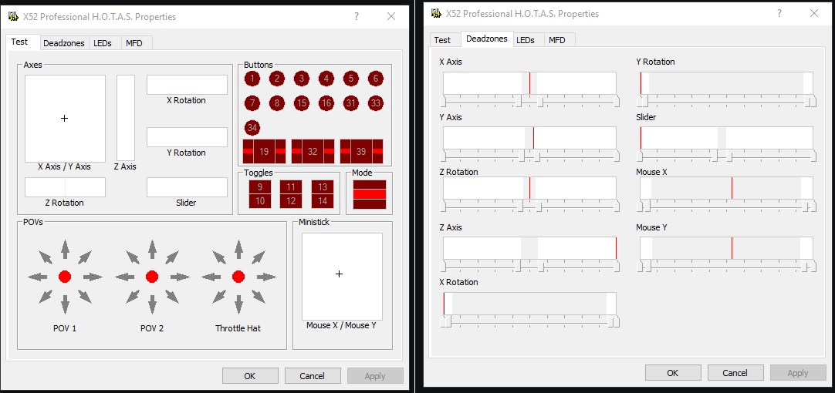This screenshot has height=393, width=835.
Task: Click the Mode indicator block
Action: [369, 194]
